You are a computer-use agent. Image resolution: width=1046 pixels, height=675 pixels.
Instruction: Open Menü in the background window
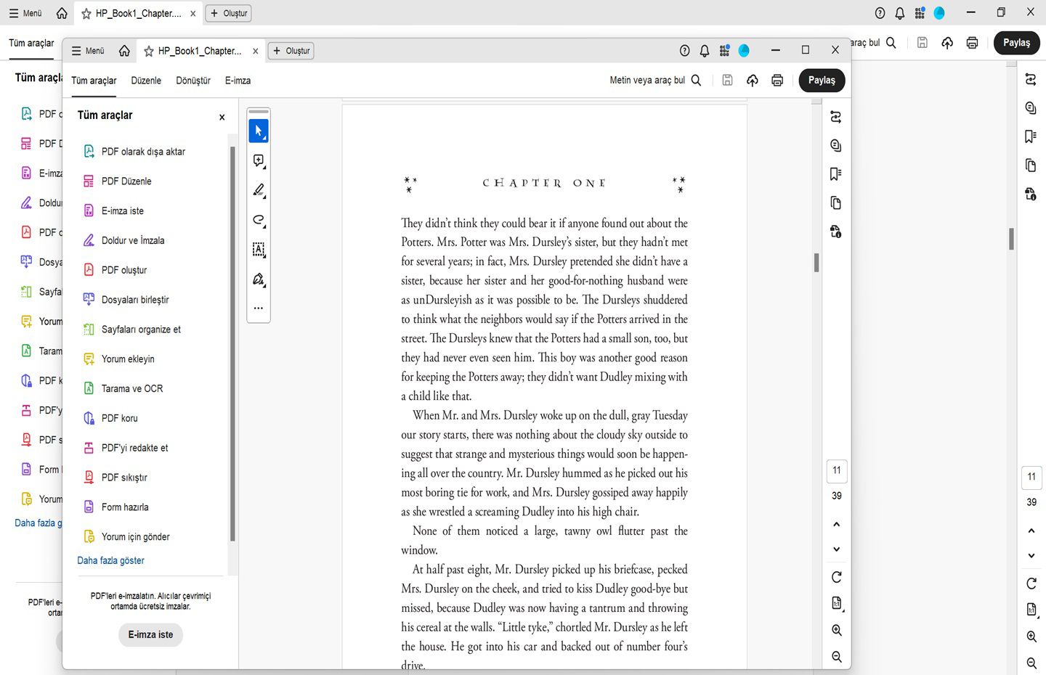pos(25,13)
